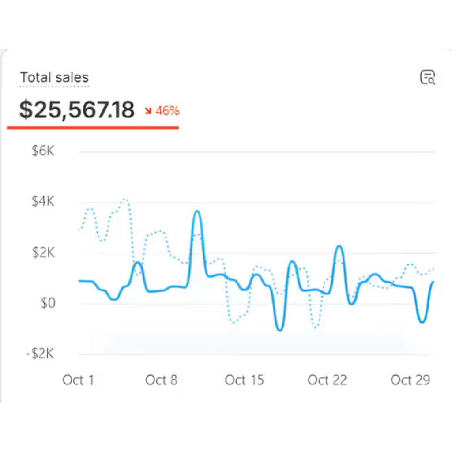This screenshot has width=452, height=452.
Task: Click the Oct 15 date label
Action: pos(244,380)
